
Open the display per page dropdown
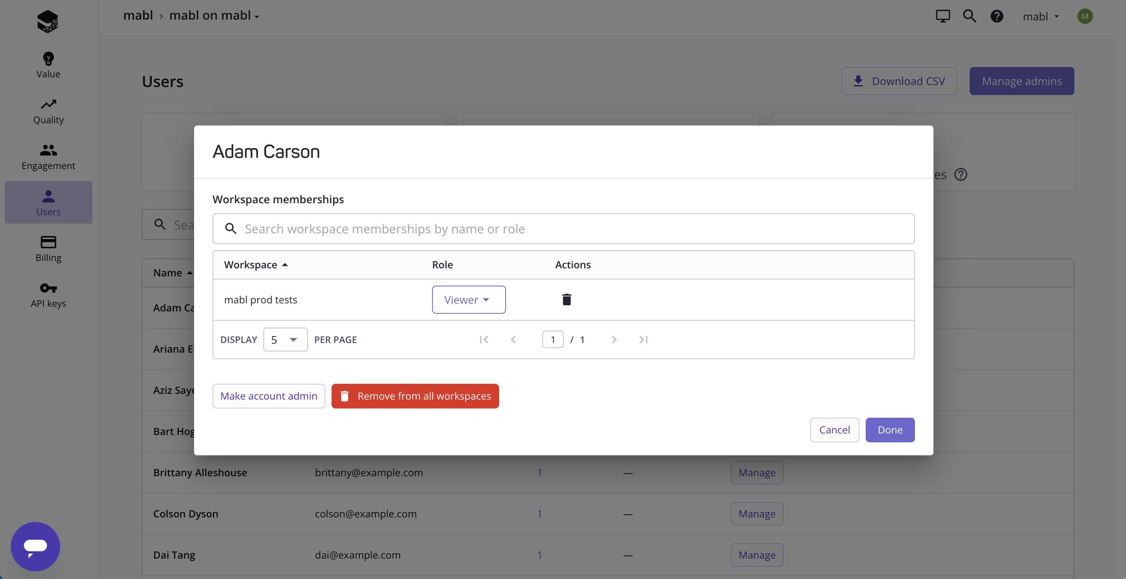pos(285,340)
